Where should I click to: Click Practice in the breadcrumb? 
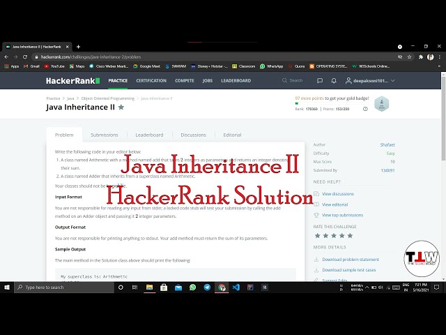pyautogui.click(x=53, y=98)
